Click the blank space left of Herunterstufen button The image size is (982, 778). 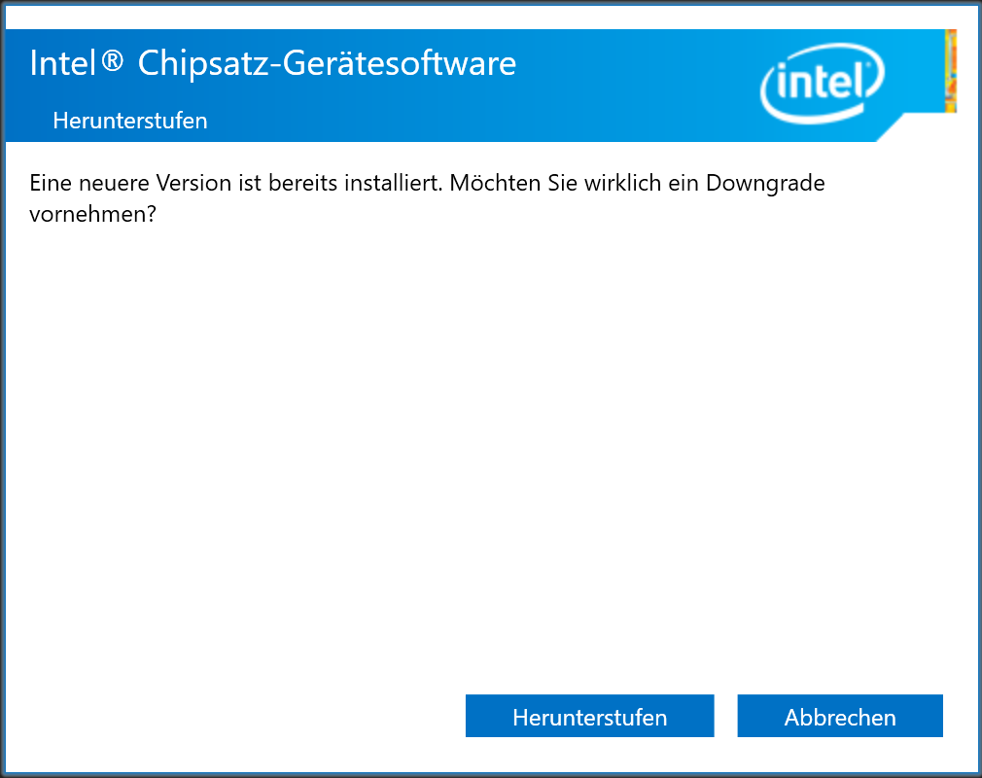pyautogui.click(x=243, y=717)
